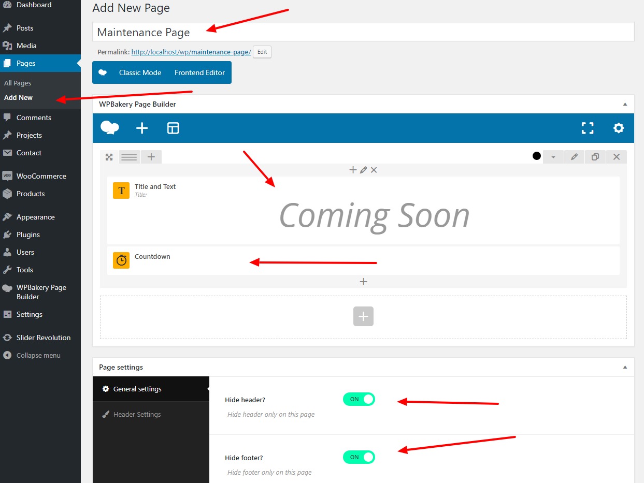Viewport: 644px width, 483px height.
Task: Clone the row with duplicate icon
Action: (x=595, y=157)
